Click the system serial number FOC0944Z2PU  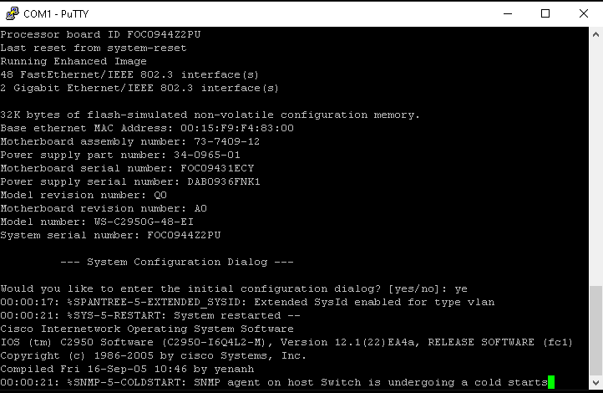[x=184, y=235]
